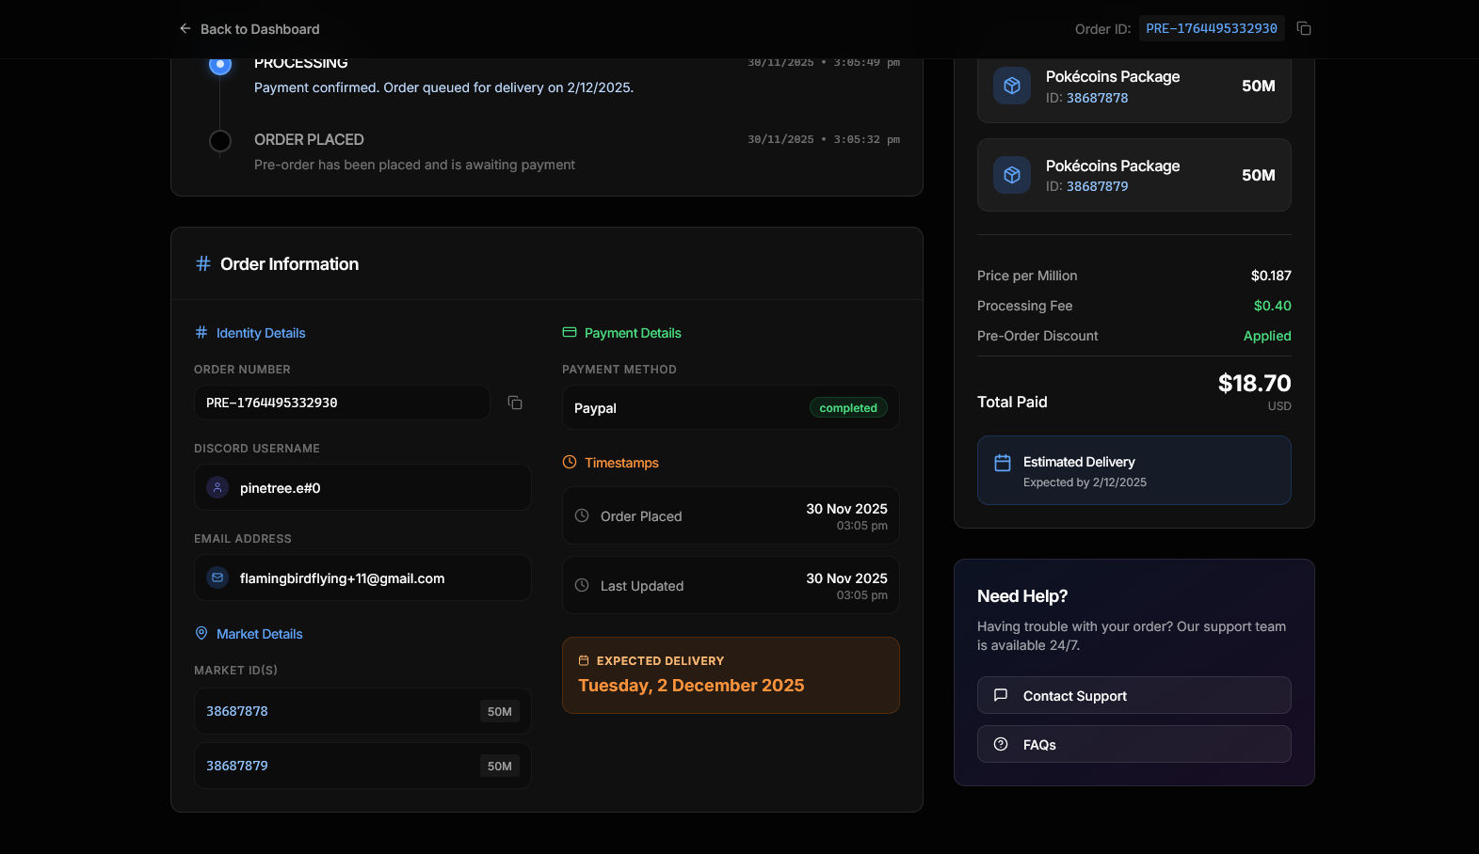Click the Order Placed timeline marker
The width and height of the screenshot is (1479, 854).
coord(220,141)
